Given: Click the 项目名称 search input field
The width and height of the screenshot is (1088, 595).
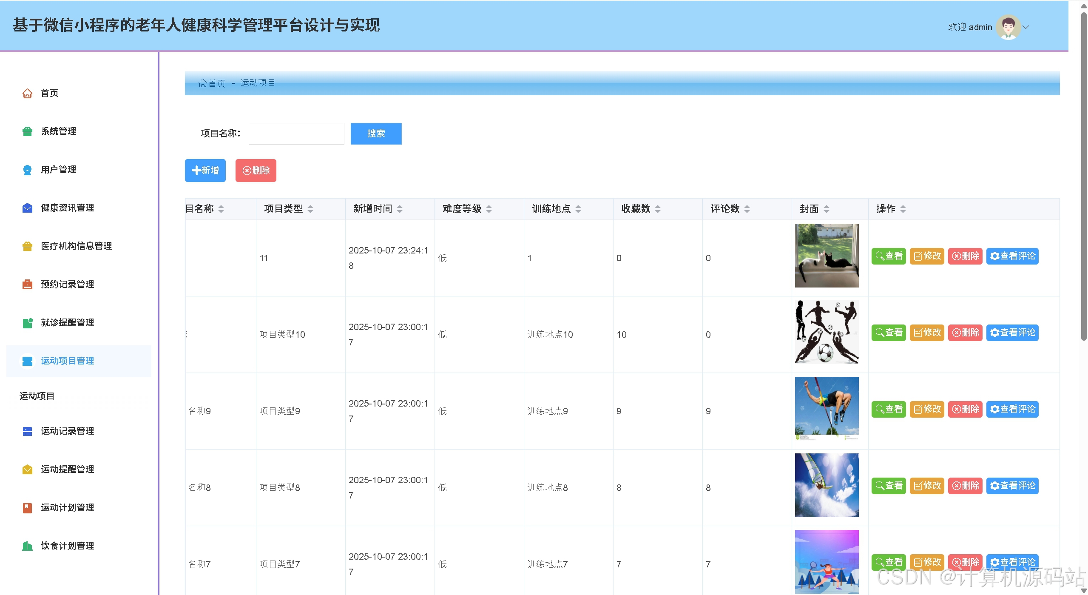Looking at the screenshot, I should (296, 134).
